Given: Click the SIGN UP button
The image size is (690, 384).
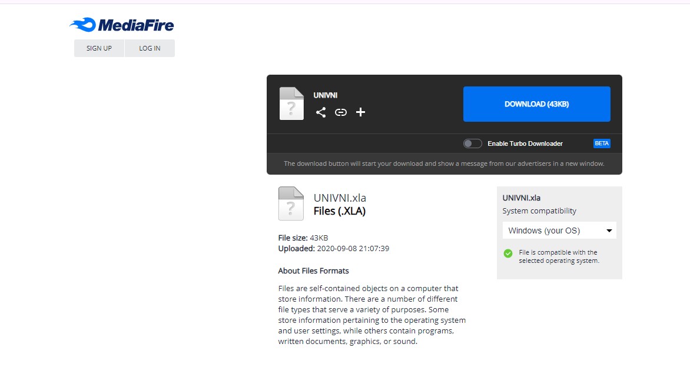Looking at the screenshot, I should (99, 48).
